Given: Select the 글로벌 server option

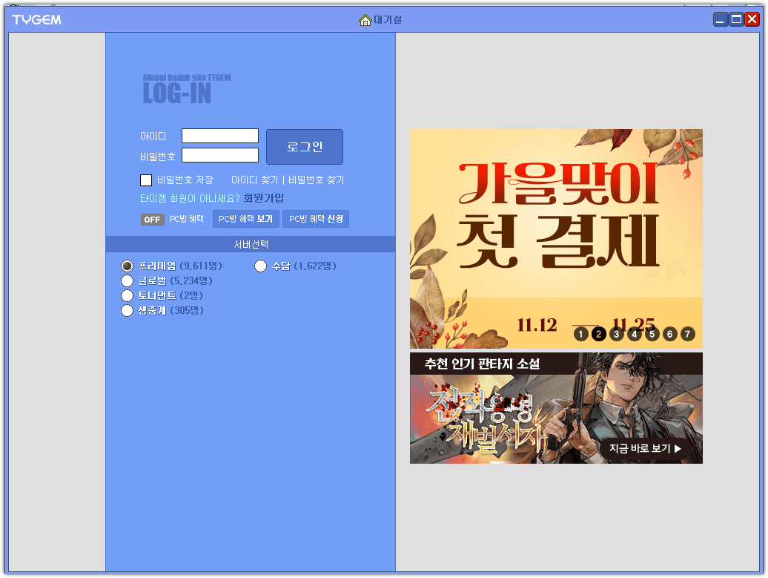Looking at the screenshot, I should coord(127,280).
